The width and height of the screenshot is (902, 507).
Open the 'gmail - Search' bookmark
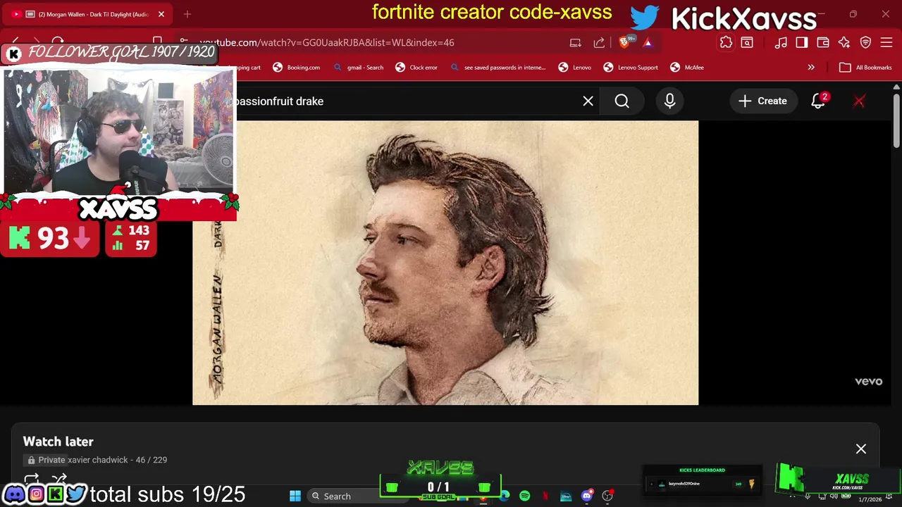(x=359, y=68)
